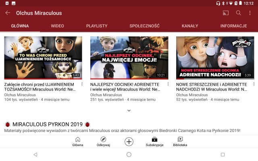Open options menu for NOWE STRESZCZENIE video

coord(254,84)
